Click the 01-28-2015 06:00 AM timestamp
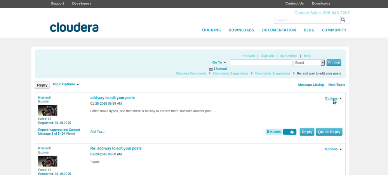The width and height of the screenshot is (388, 175). pos(106,154)
